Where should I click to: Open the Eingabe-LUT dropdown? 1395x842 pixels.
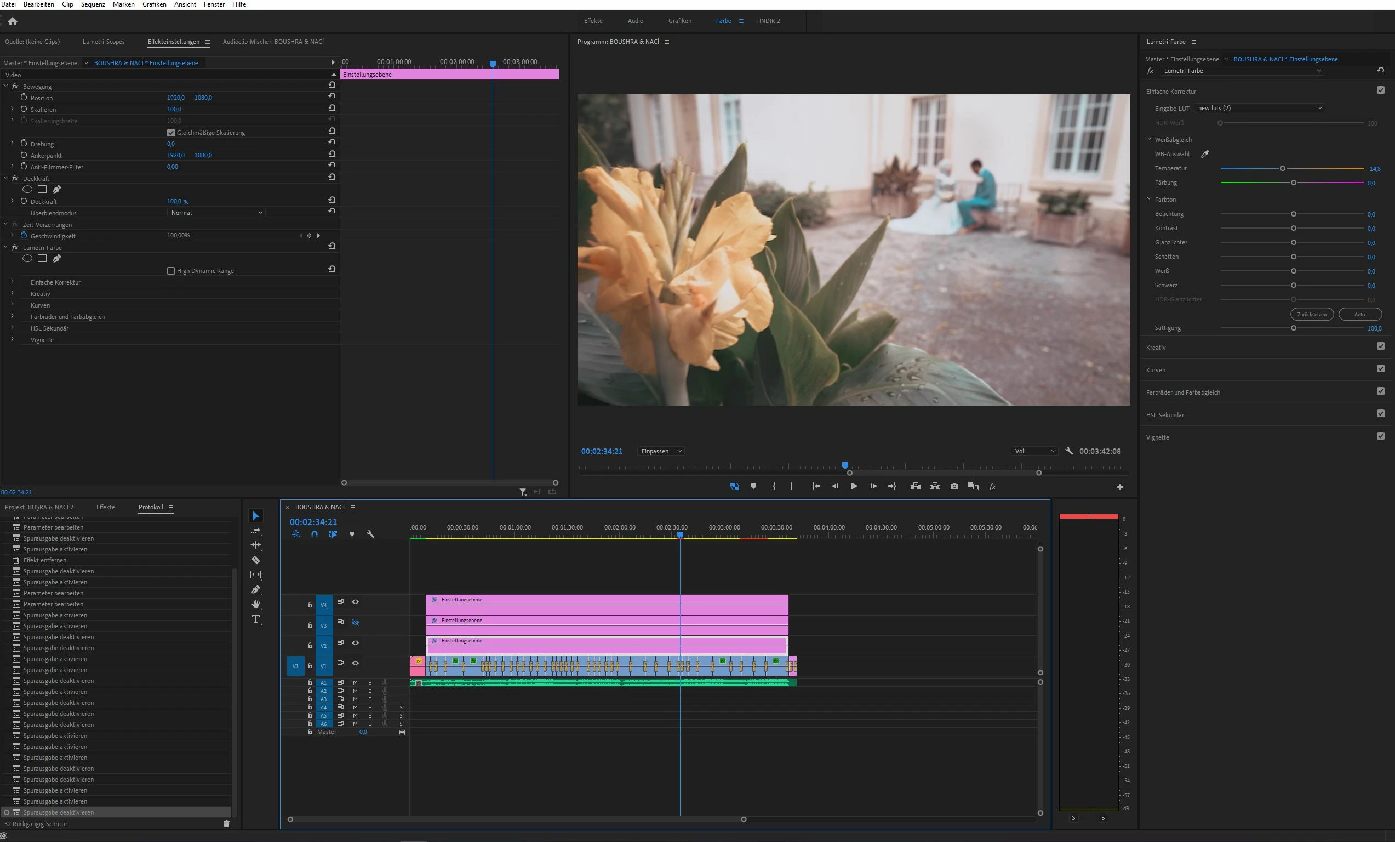[1260, 108]
